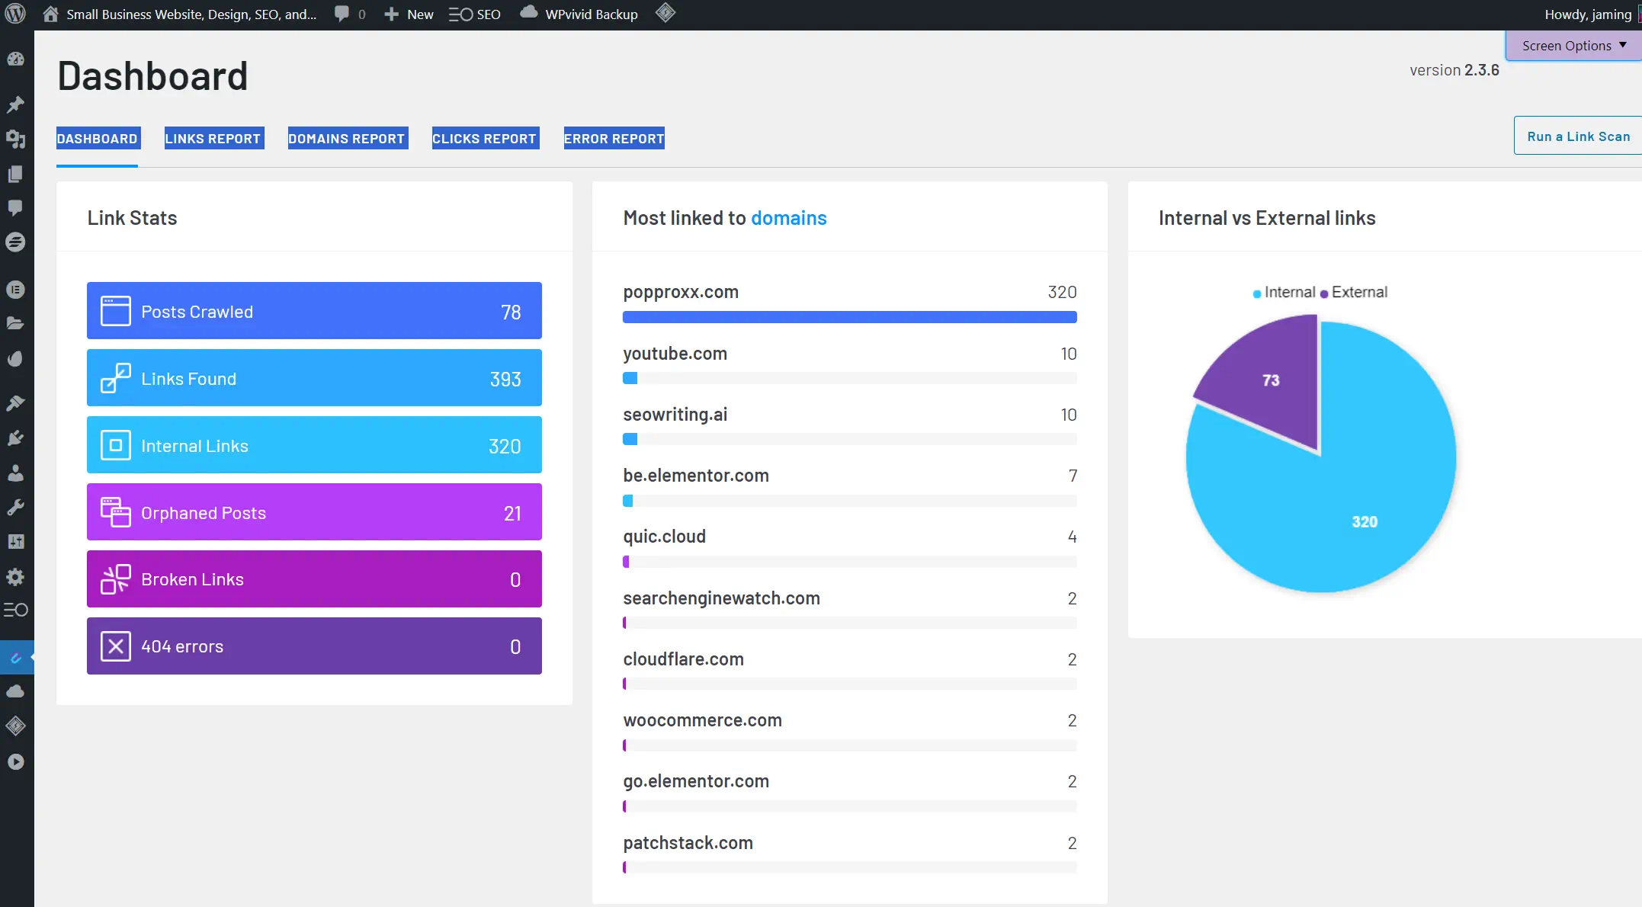
Task: Open the WordPress logo menu in admin bar
Action: [x=15, y=14]
